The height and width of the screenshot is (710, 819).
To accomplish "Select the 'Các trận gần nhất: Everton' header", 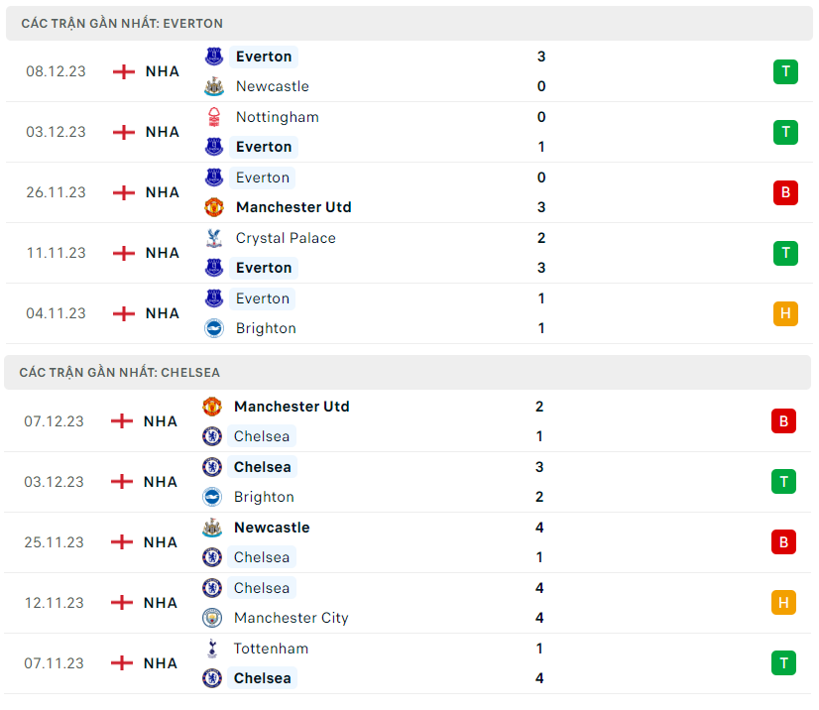I will (122, 23).
